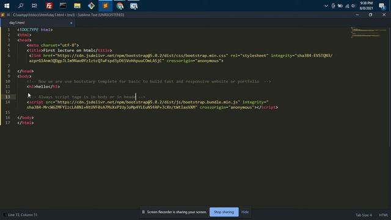The width and height of the screenshot is (391, 220).
Task: Click the side bar toggle icon in status bar
Action: click(4, 215)
